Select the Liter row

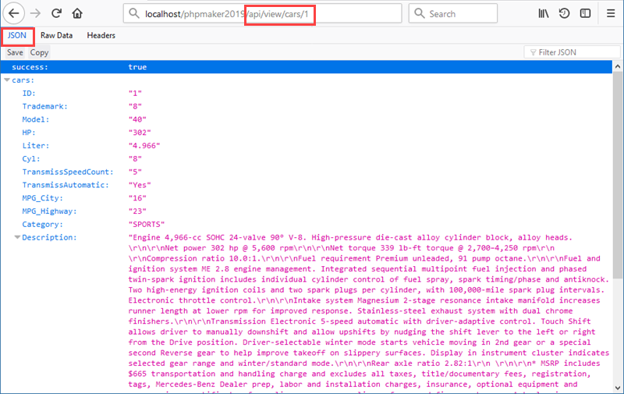(306, 146)
